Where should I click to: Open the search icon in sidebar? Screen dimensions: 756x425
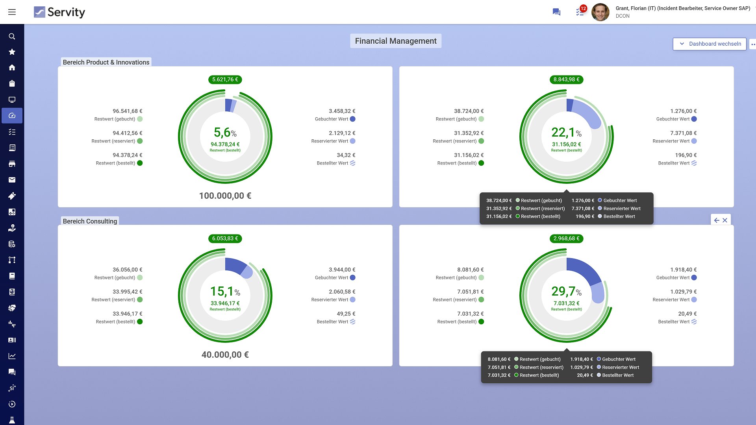[x=12, y=36]
